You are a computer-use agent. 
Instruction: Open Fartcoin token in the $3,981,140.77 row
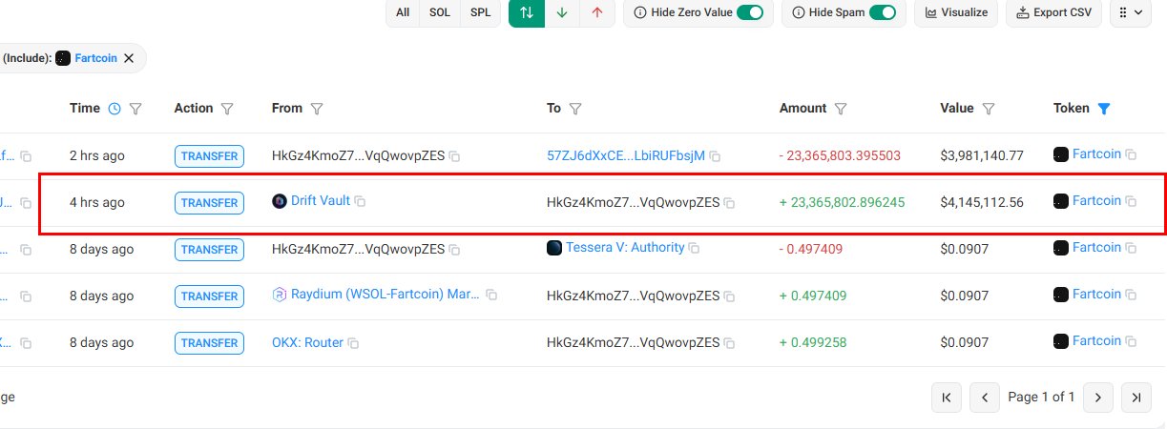pyautogui.click(x=1096, y=153)
